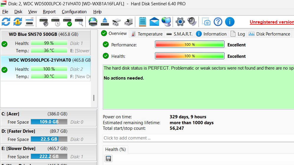Screen dimensions: 294x165
Task: Open the Report menu
Action: click(x=49, y=12)
